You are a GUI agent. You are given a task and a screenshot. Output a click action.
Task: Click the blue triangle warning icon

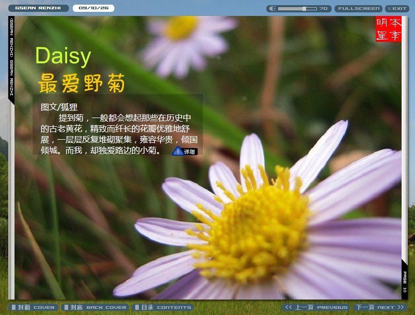[x=178, y=151]
